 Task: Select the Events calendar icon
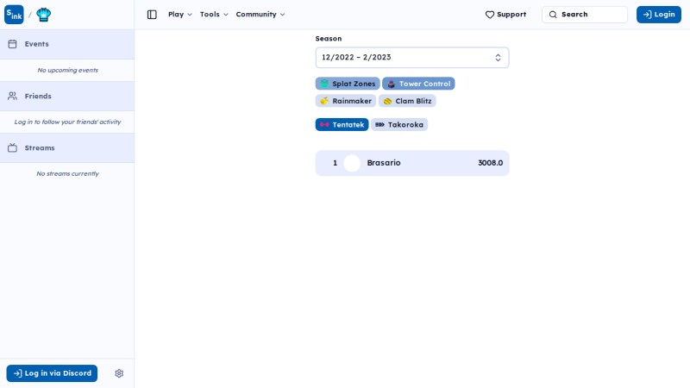tap(12, 44)
